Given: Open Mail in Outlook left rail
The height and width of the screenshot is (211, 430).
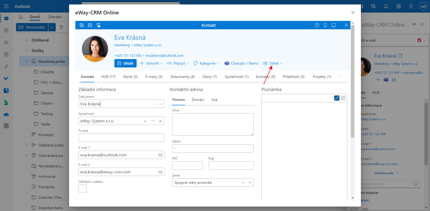Looking at the screenshot, I should 6,19.
